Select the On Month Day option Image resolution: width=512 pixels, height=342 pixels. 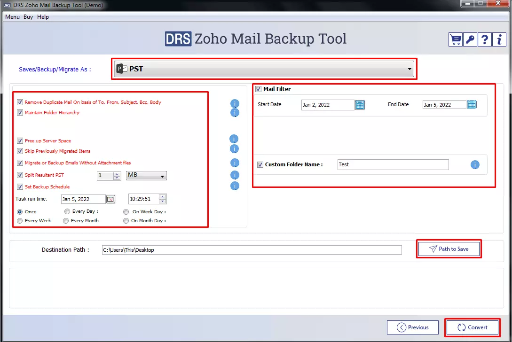pyautogui.click(x=126, y=221)
